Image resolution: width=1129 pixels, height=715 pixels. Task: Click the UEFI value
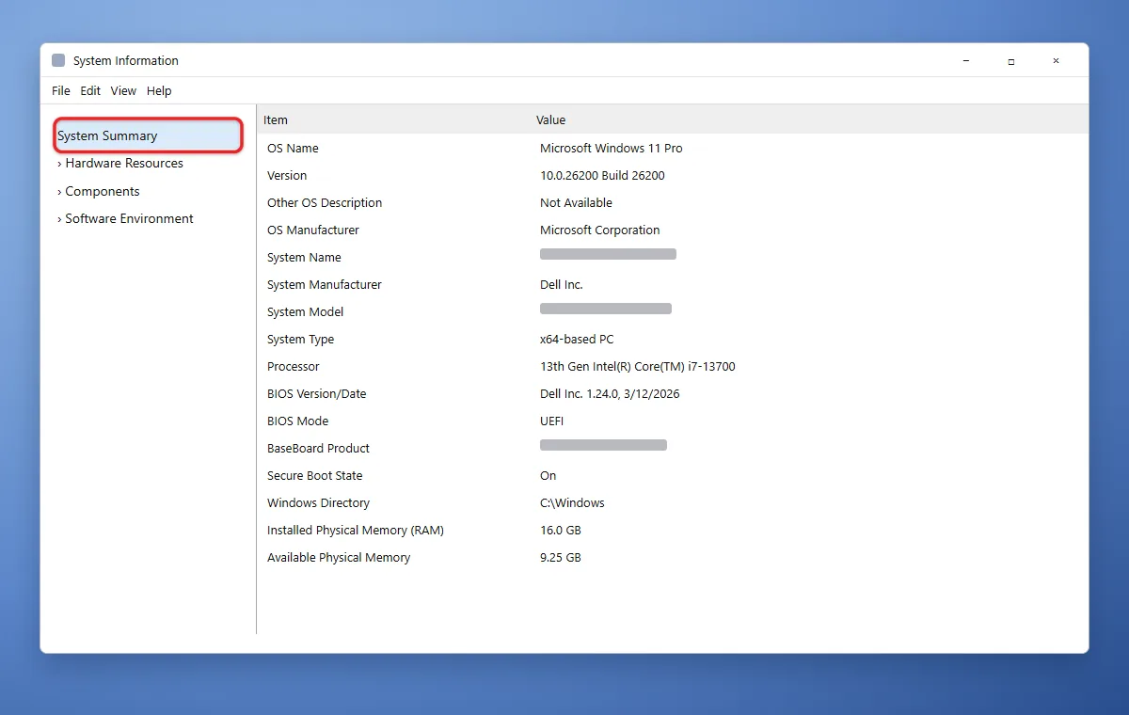[x=552, y=421]
